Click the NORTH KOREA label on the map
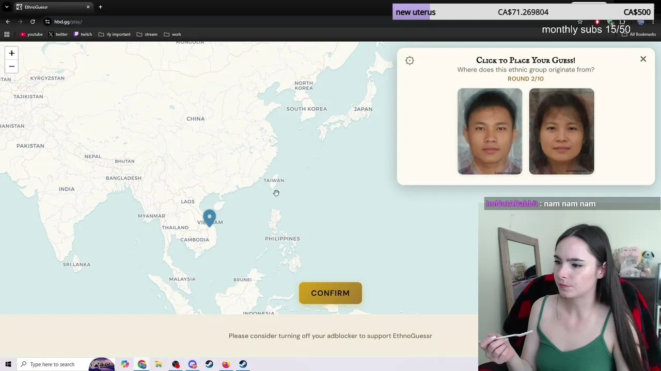The image size is (661, 371). pyautogui.click(x=304, y=86)
